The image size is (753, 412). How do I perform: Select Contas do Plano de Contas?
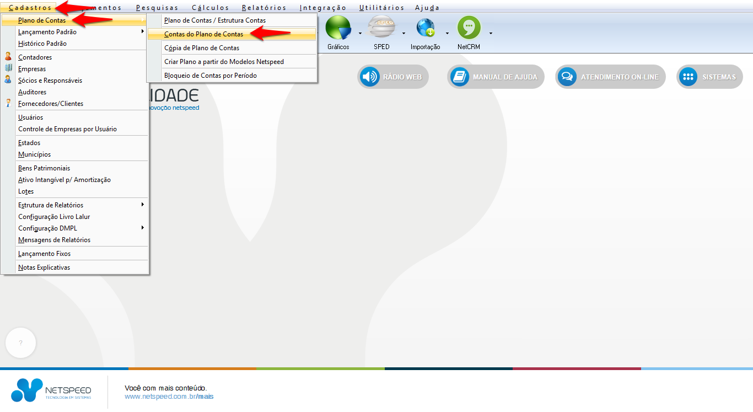pos(203,34)
